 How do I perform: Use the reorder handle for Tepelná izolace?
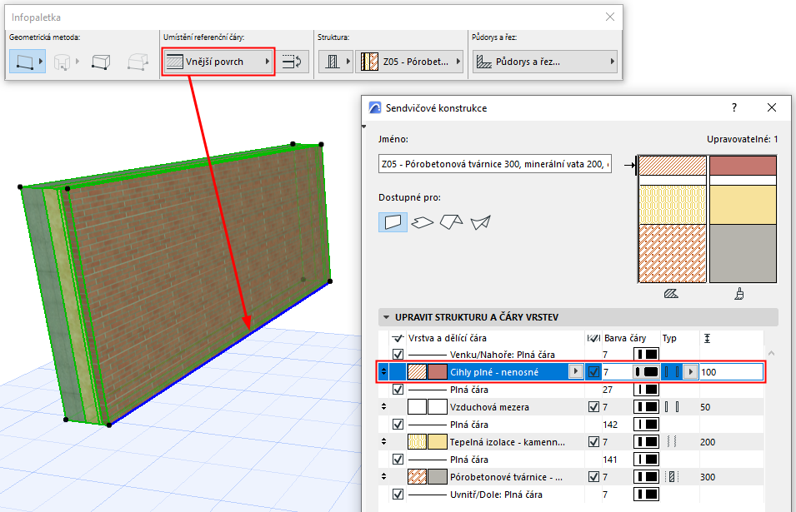383,441
